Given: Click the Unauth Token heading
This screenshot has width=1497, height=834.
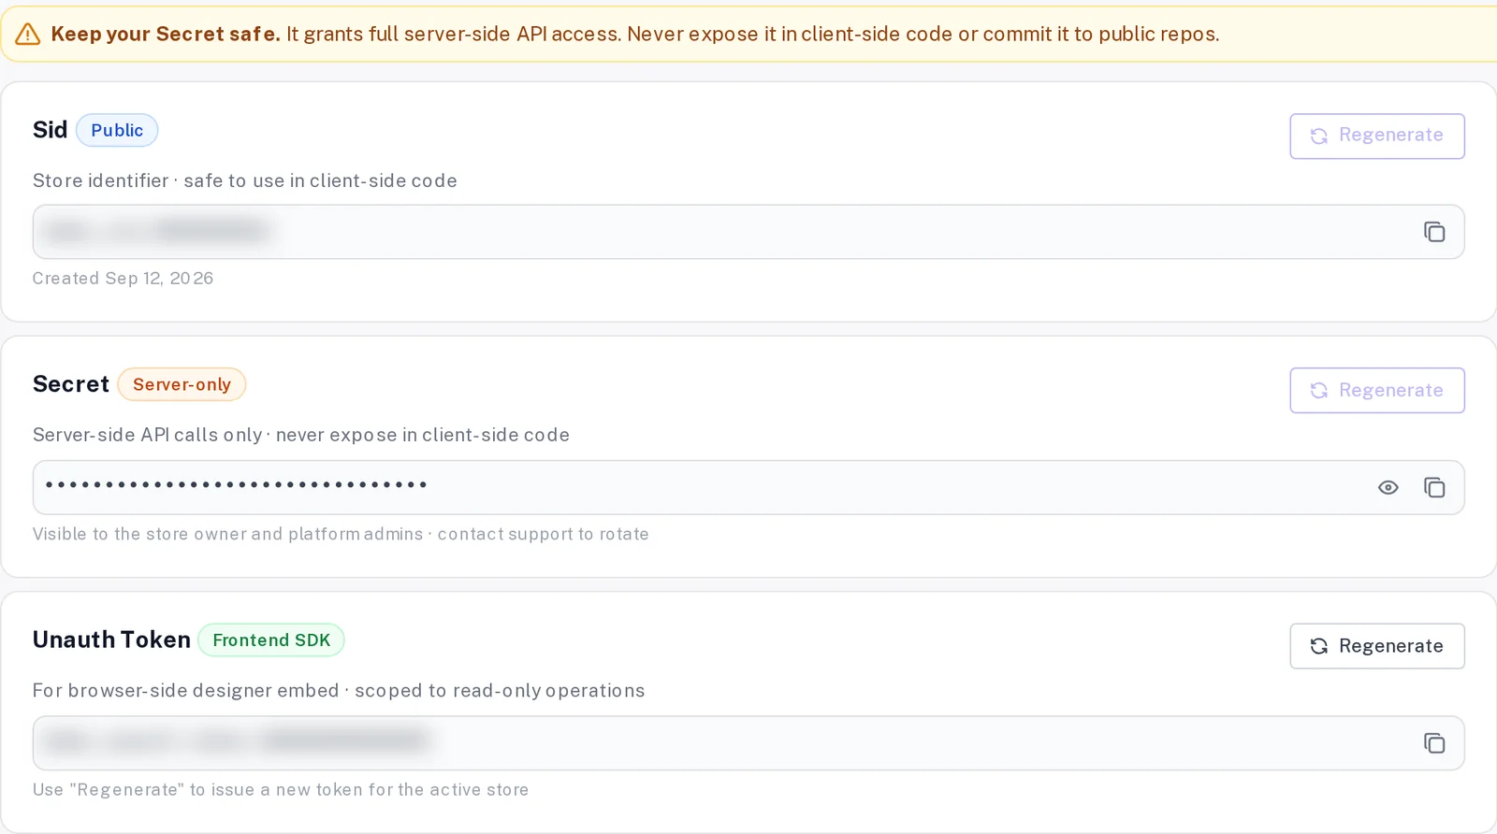Looking at the screenshot, I should click(111, 640).
